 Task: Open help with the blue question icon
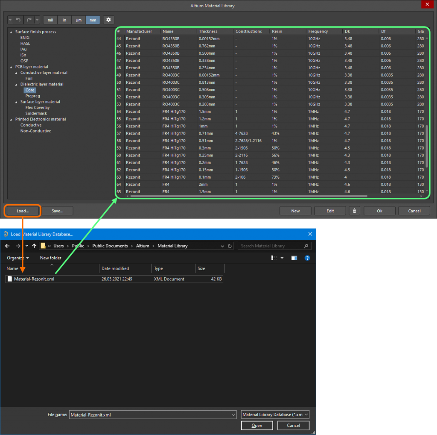click(x=307, y=258)
